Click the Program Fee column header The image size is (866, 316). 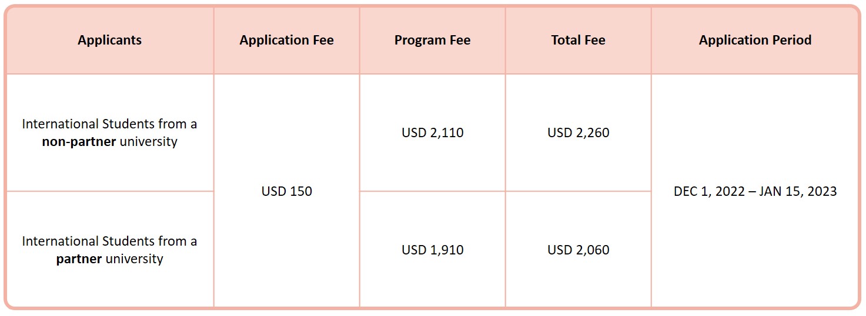pyautogui.click(x=432, y=40)
